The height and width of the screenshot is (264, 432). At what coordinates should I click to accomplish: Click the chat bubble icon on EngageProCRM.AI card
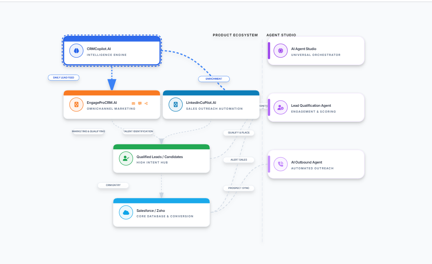140,103
